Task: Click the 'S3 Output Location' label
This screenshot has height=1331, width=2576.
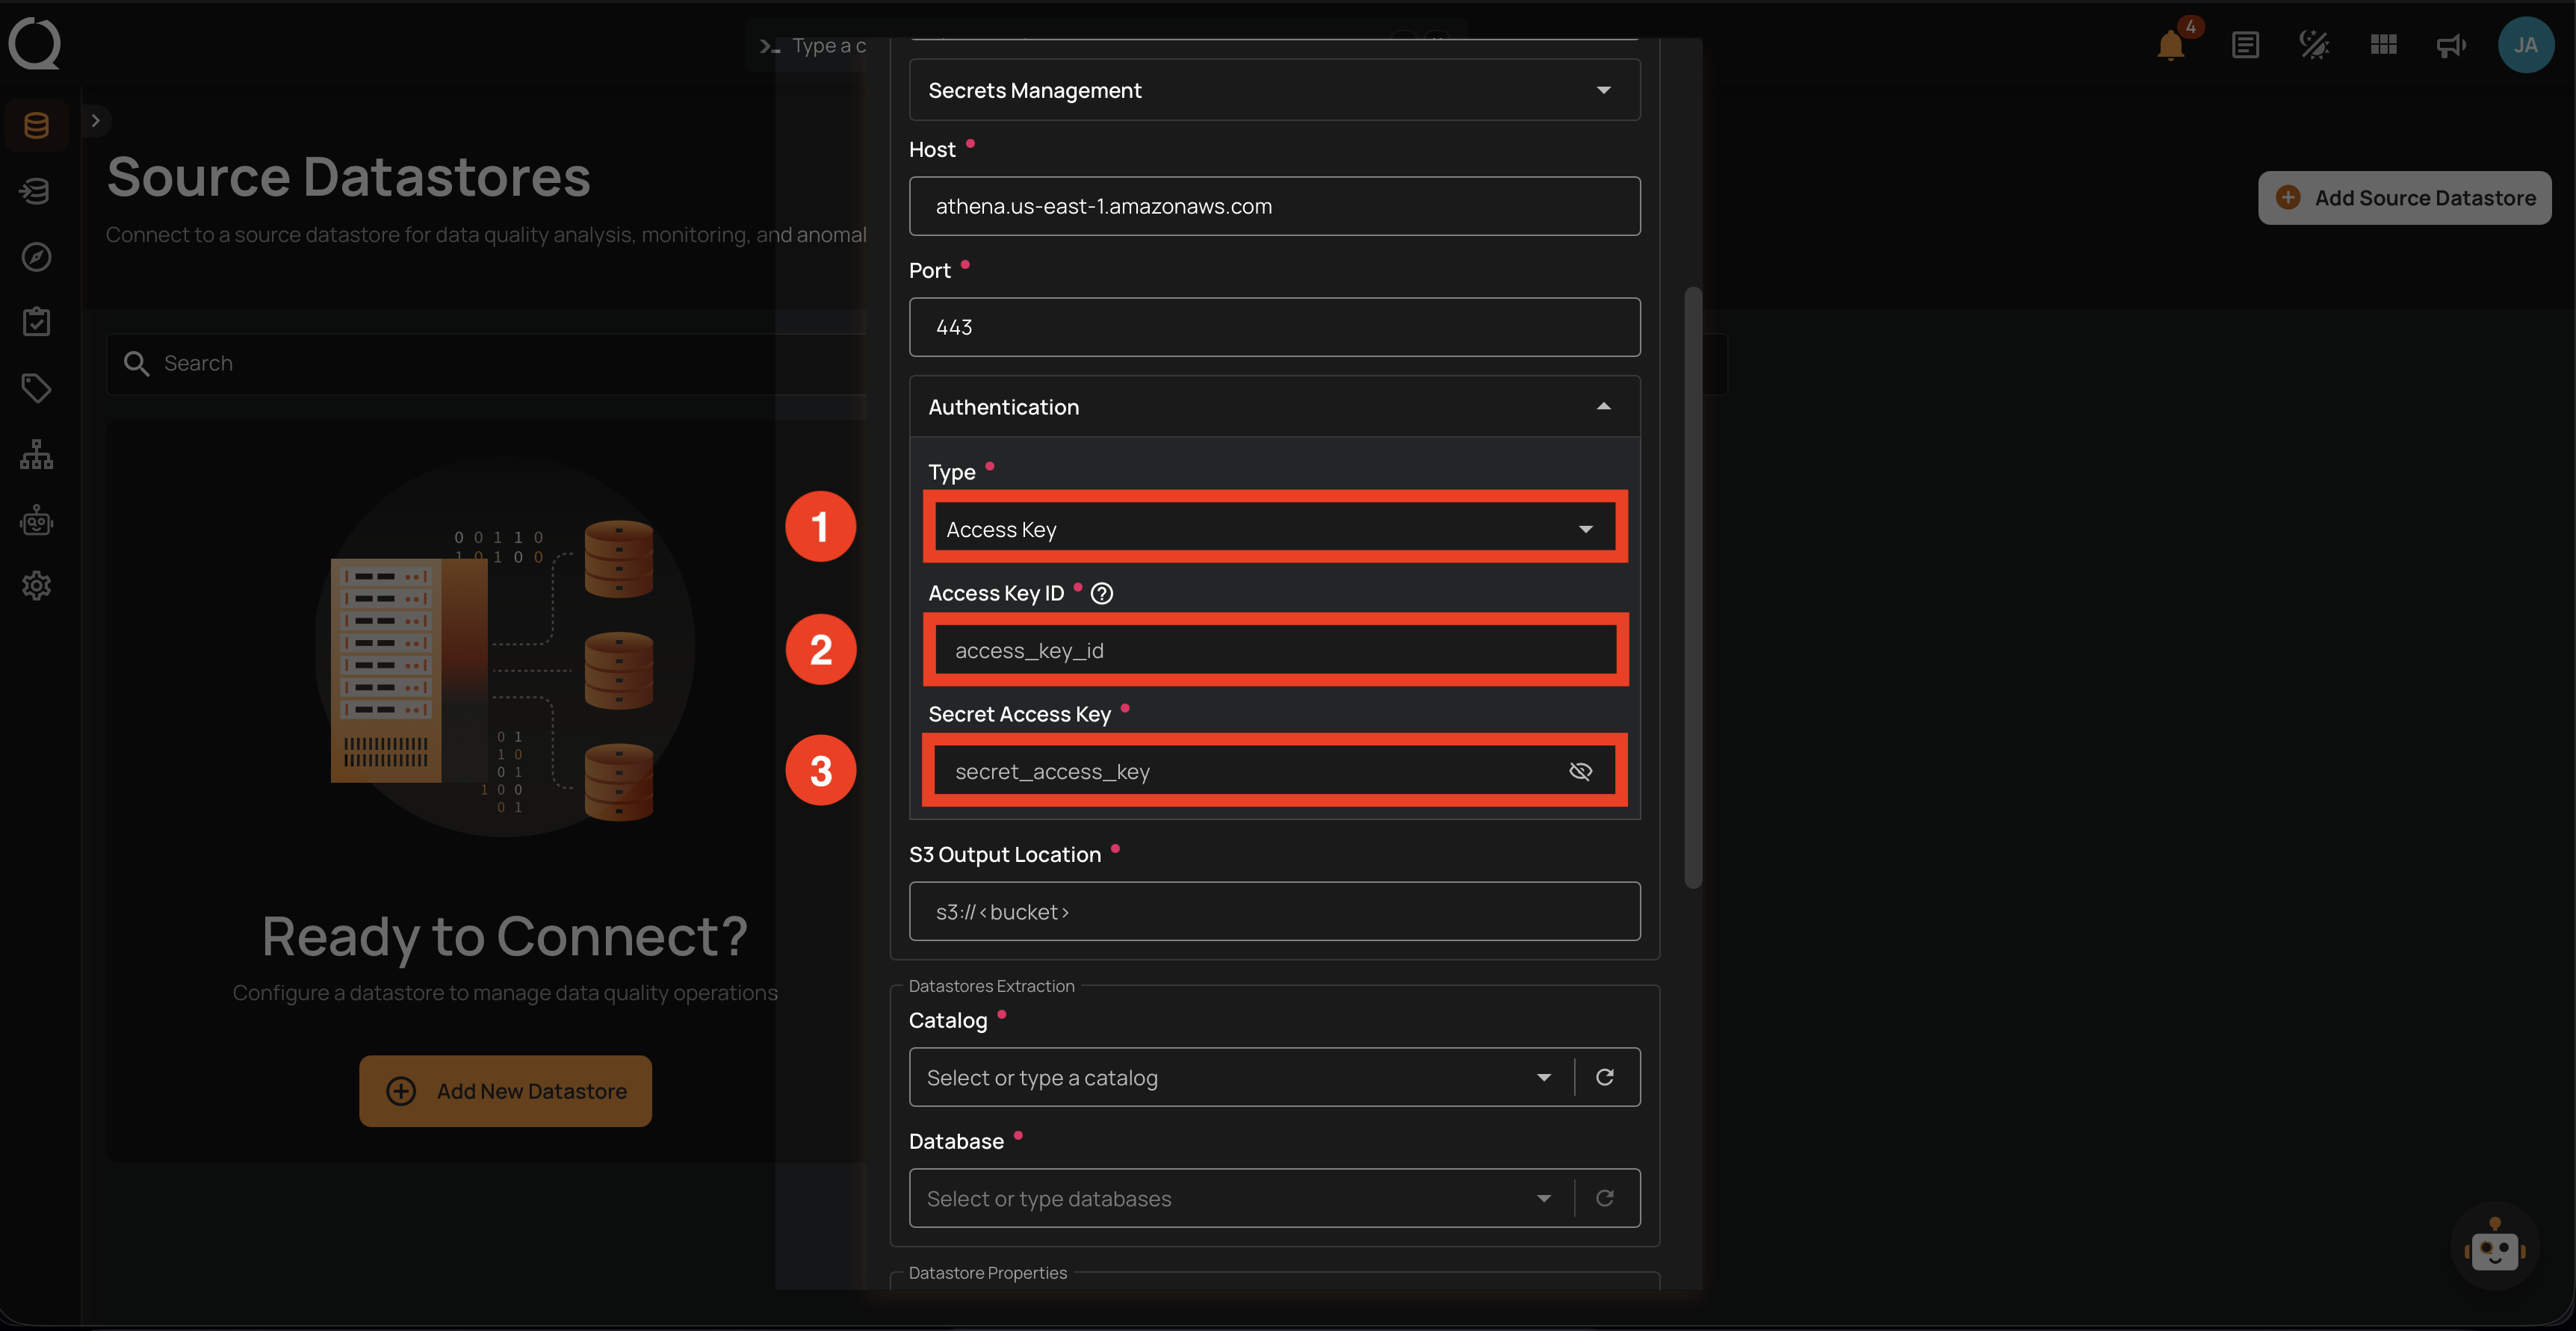Action: 1004,855
